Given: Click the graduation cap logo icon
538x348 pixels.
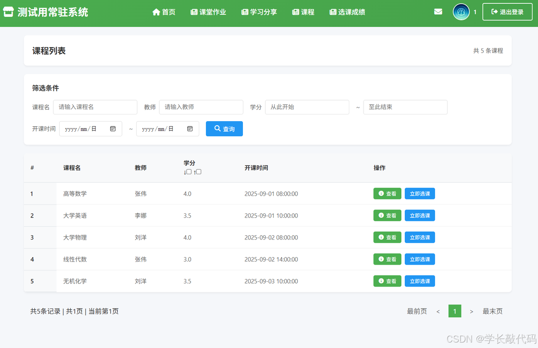Looking at the screenshot, I should coord(9,12).
